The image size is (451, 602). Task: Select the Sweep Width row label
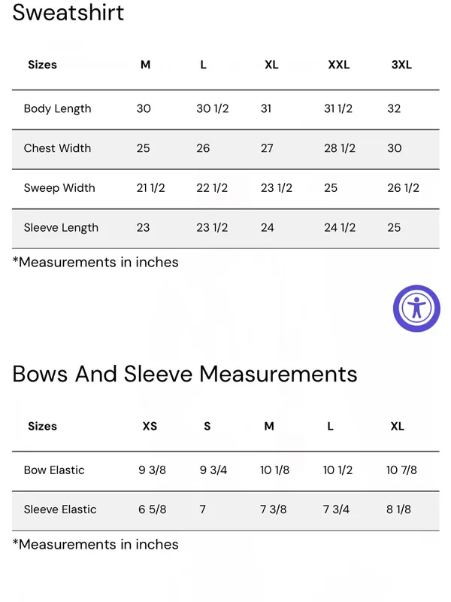59,188
